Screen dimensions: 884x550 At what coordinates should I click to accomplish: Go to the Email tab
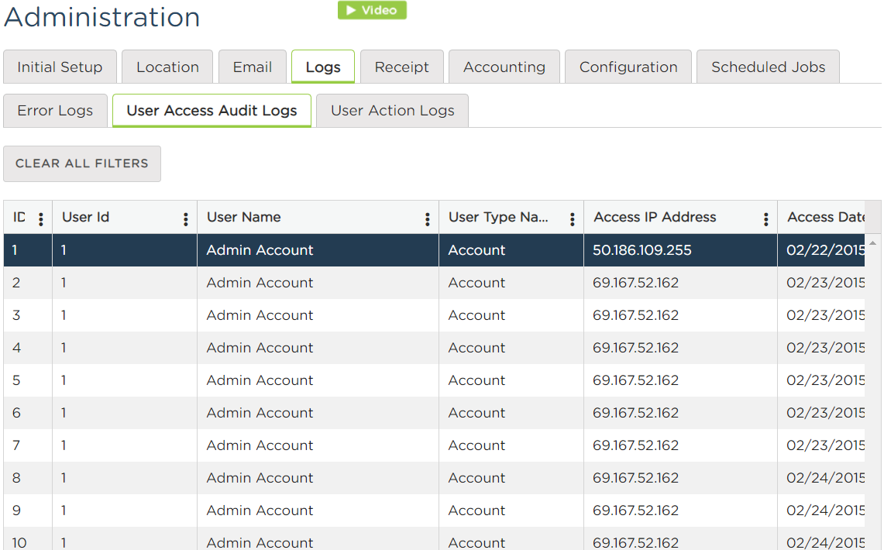pyautogui.click(x=253, y=67)
